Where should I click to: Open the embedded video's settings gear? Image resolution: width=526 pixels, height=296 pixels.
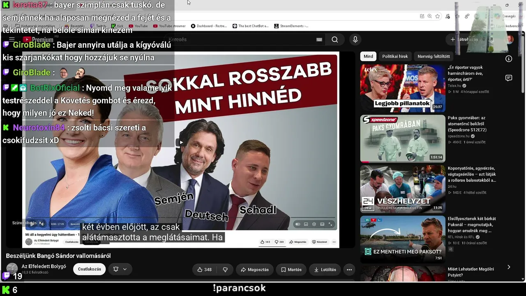[x=314, y=224]
